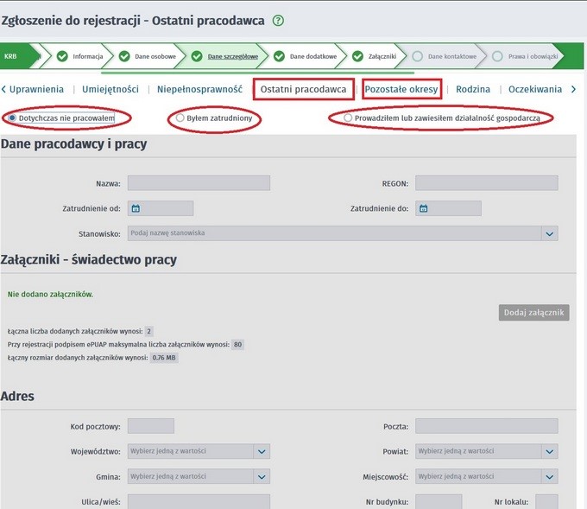This screenshot has width=587, height=509.
Task: Open the Gmina dropdown
Action: coord(262,477)
